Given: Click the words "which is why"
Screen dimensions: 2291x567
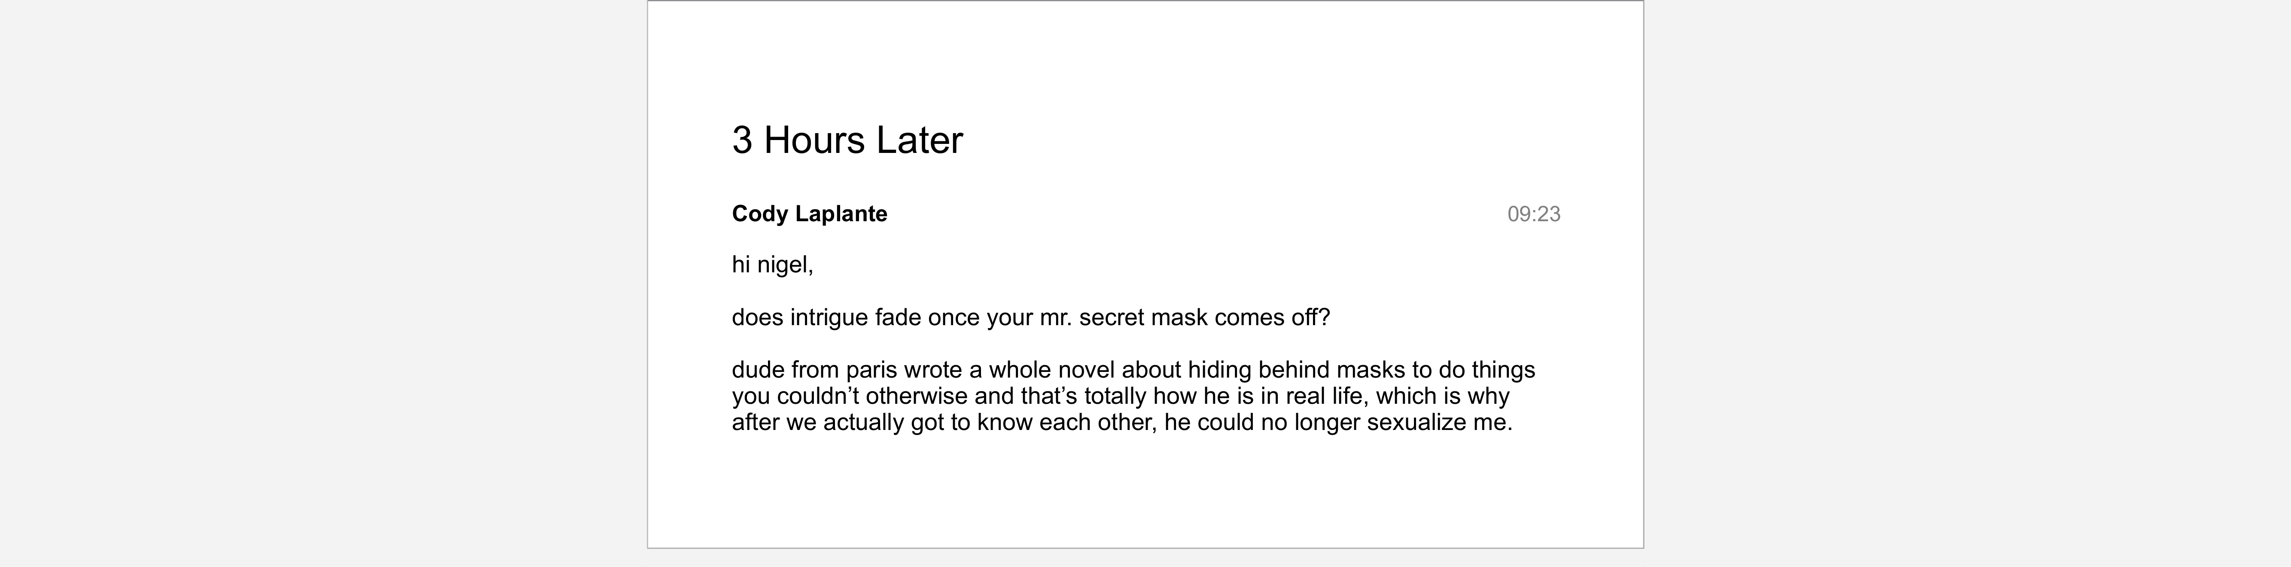Looking at the screenshot, I should [1443, 395].
